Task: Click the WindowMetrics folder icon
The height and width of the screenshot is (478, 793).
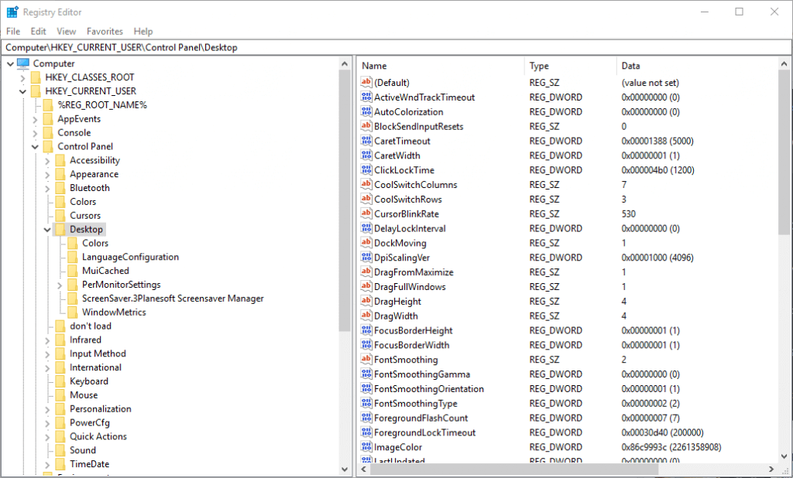Action: tap(72, 312)
